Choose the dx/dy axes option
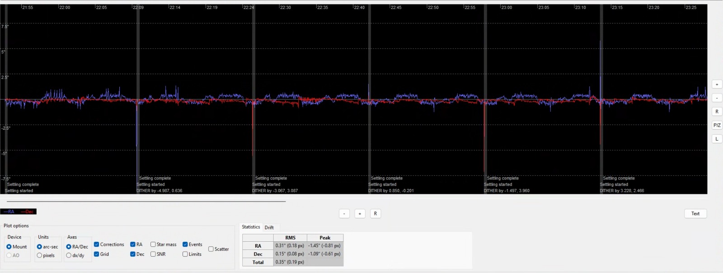The height and width of the screenshot is (273, 723). pyautogui.click(x=69, y=255)
